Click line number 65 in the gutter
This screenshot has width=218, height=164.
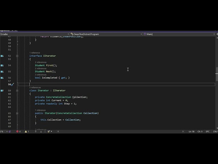pyautogui.click(x=9, y=113)
